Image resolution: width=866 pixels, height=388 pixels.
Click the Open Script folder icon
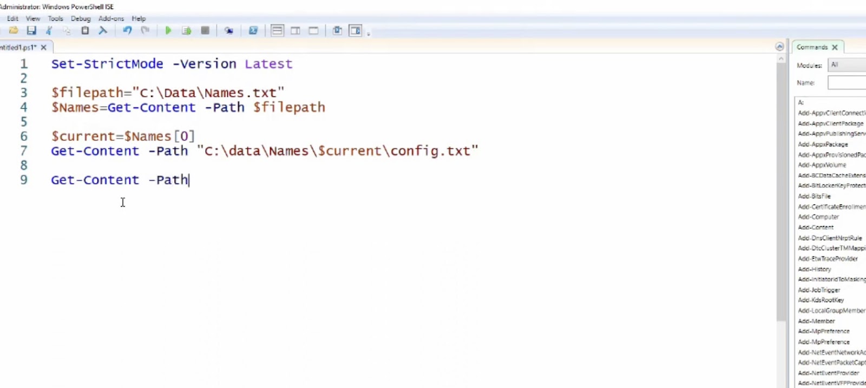click(14, 30)
